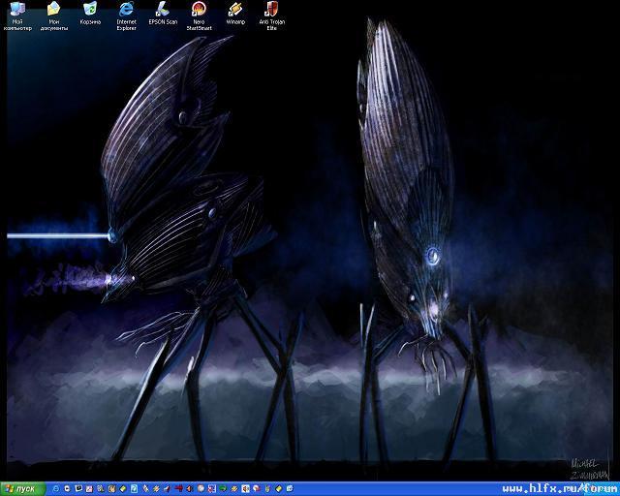The width and height of the screenshot is (620, 496).
Task: Select the Корзина recycle bin icon
Action: [90, 14]
